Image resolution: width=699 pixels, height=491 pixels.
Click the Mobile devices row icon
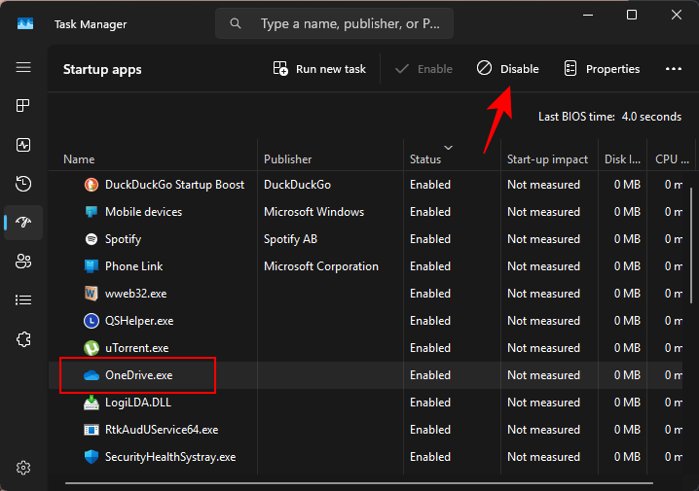[x=92, y=212]
